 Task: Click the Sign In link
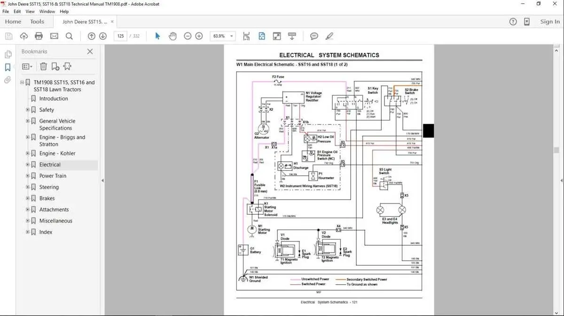point(550,22)
